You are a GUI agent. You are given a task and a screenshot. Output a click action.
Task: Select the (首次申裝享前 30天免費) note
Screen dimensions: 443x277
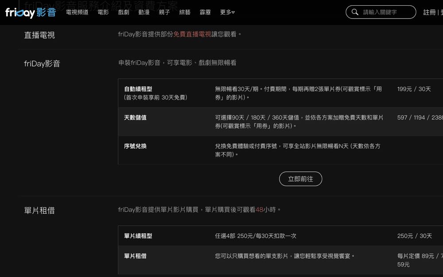coord(155,98)
